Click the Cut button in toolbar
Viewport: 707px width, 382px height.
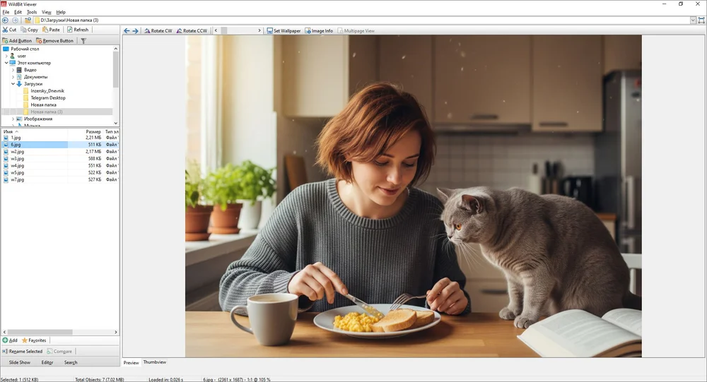coord(10,30)
